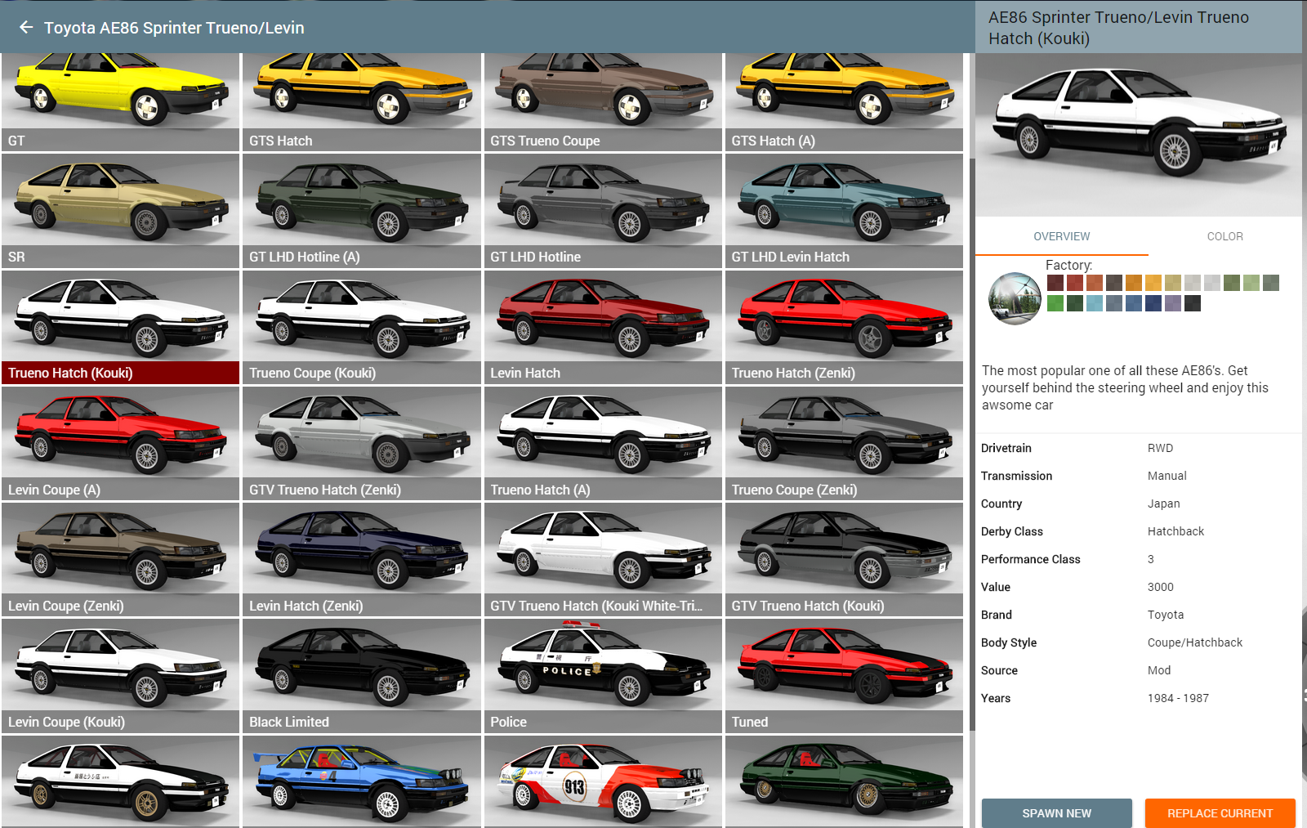The height and width of the screenshot is (828, 1307).
Task: Pick the SR configuration card
Action: (x=121, y=211)
